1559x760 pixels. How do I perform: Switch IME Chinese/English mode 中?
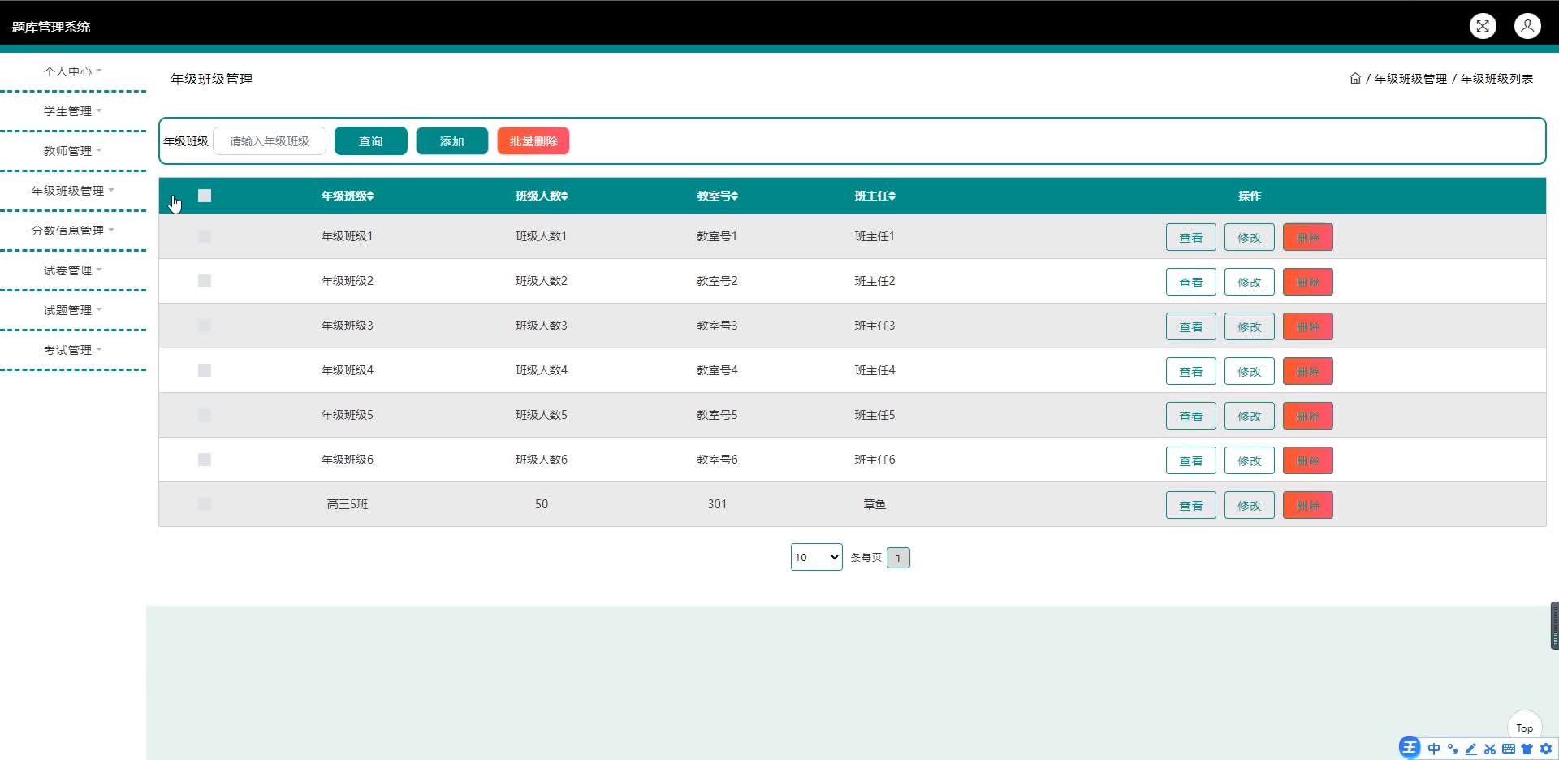tap(1434, 749)
